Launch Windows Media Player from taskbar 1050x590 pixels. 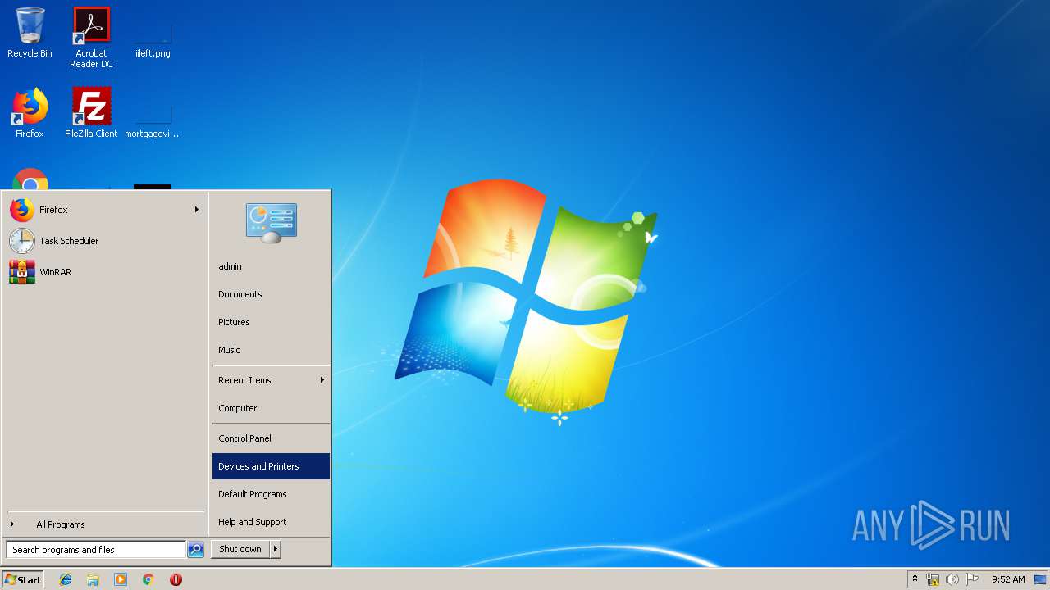coord(121,579)
